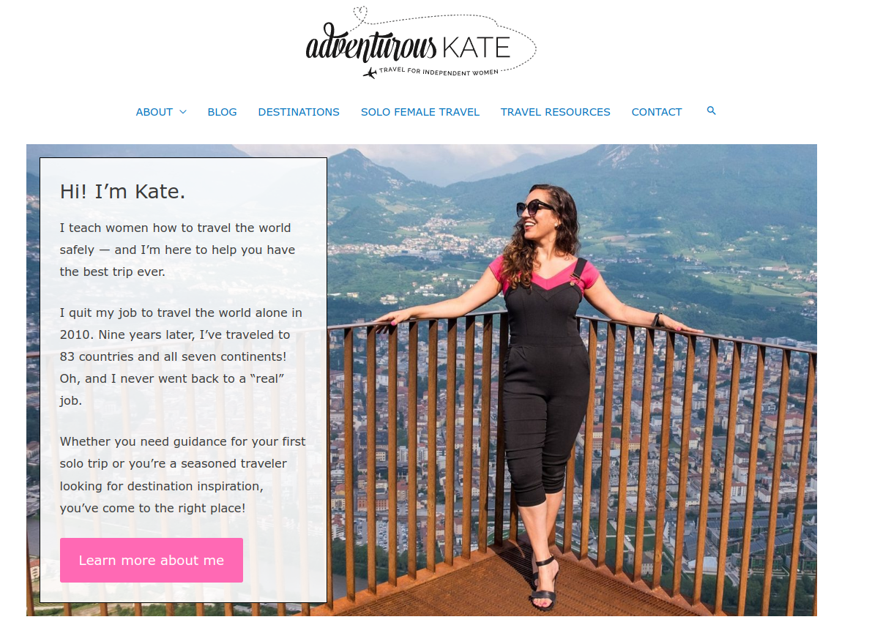
Task: Click the paragraph mentioning 83 countries
Action: [181, 356]
